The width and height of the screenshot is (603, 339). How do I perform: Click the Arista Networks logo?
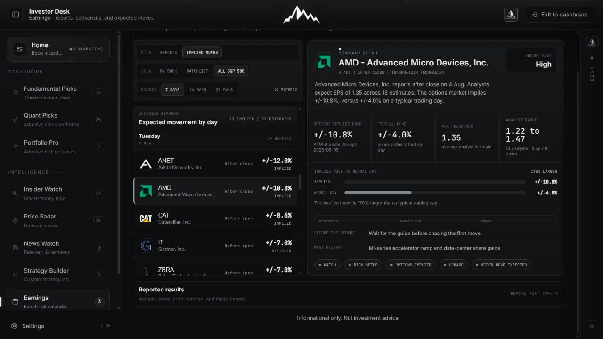point(146,164)
